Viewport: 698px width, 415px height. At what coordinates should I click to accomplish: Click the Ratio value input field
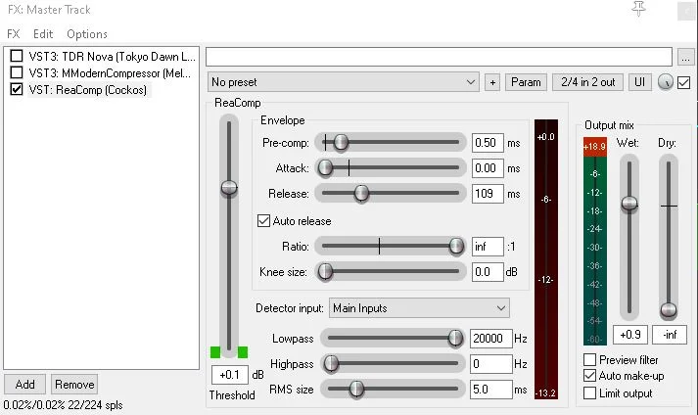[487, 247]
